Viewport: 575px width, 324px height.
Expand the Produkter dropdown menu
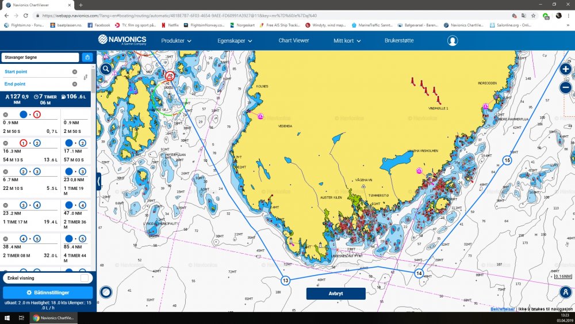coord(177,41)
